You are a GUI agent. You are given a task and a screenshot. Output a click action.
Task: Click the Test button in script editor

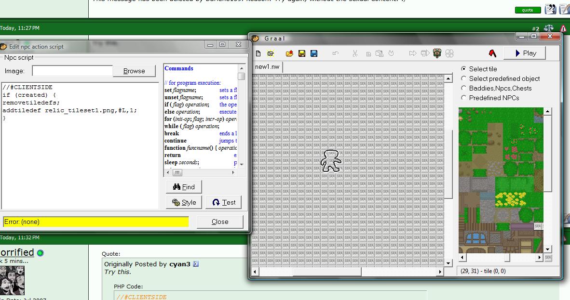click(224, 202)
